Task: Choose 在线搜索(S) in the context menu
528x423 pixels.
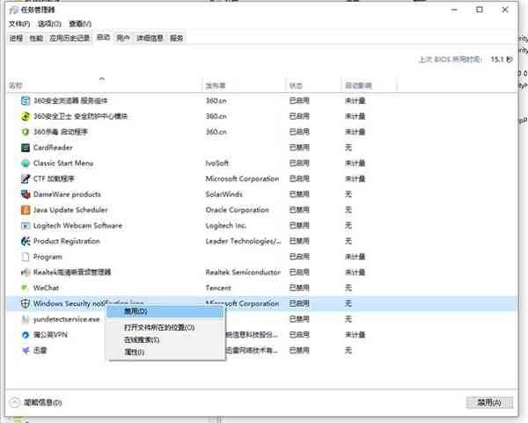Action: 165,339
